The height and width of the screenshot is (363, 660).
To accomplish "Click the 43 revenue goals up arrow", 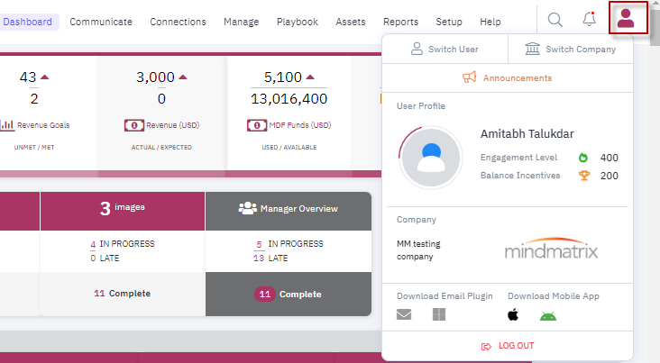I will coord(44,77).
